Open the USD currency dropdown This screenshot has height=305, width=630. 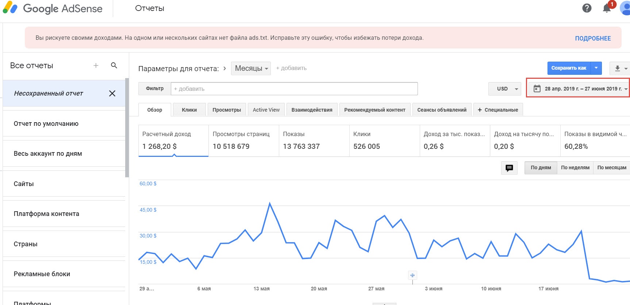coord(505,89)
